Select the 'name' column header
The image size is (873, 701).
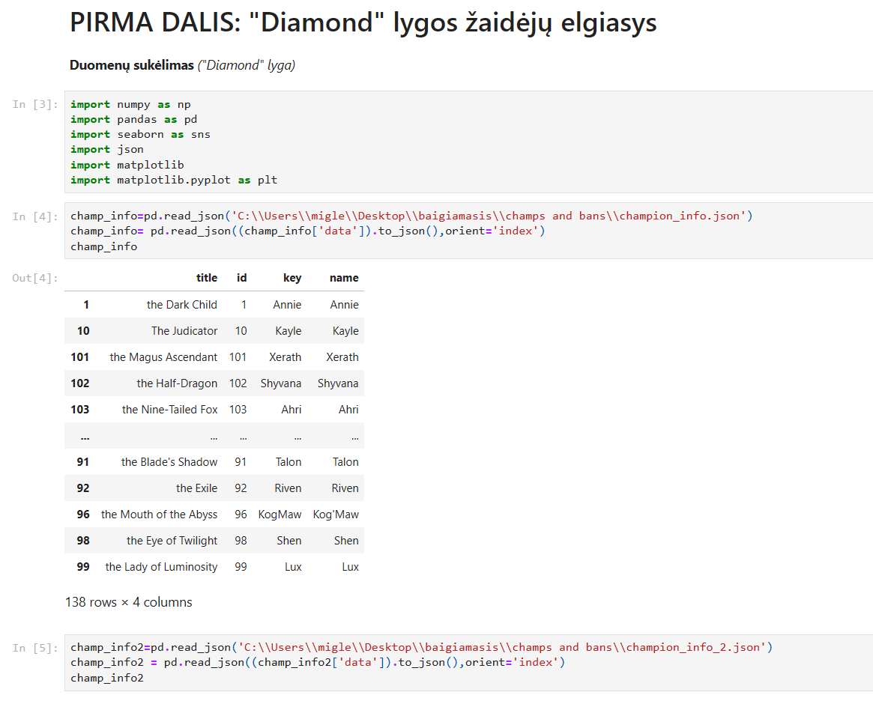(x=343, y=278)
